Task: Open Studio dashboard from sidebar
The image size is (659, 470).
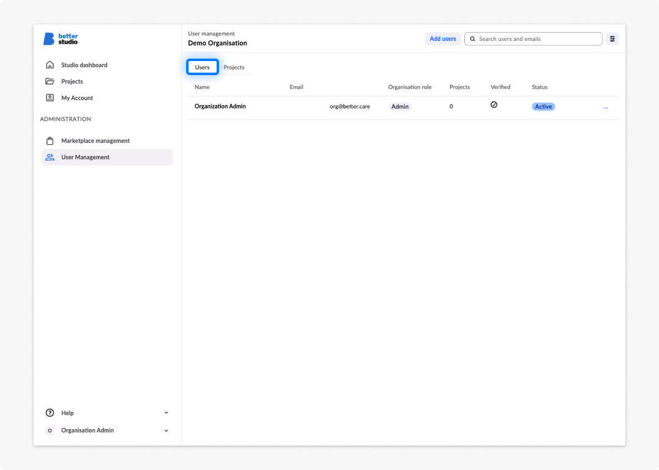Action: [107, 65]
